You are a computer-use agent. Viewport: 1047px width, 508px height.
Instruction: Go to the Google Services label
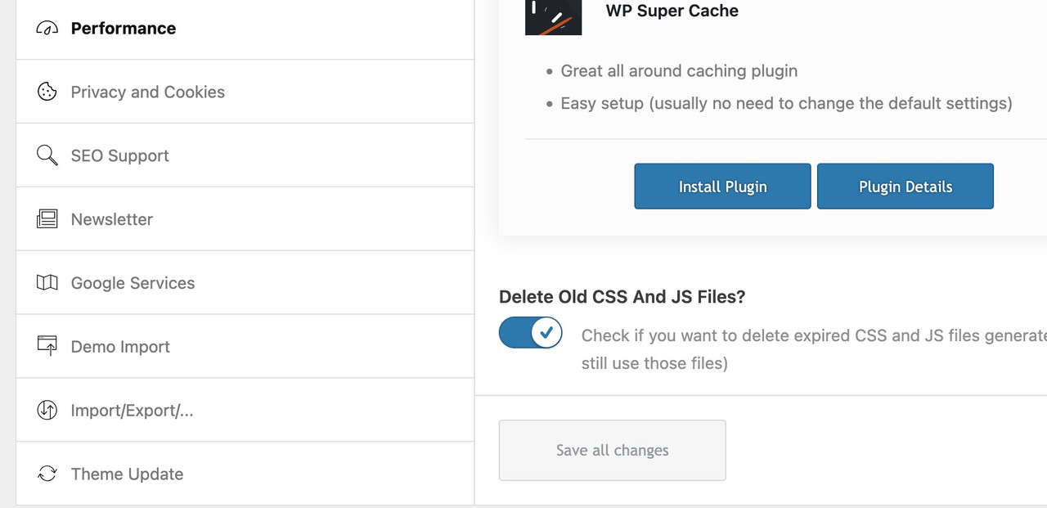pyautogui.click(x=133, y=283)
